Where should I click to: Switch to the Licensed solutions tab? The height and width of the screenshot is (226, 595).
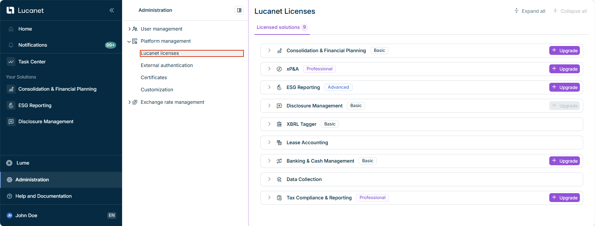(x=282, y=27)
